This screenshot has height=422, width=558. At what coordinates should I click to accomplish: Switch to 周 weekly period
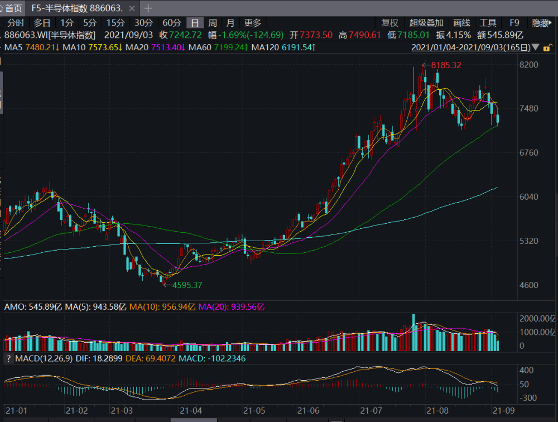(213, 23)
